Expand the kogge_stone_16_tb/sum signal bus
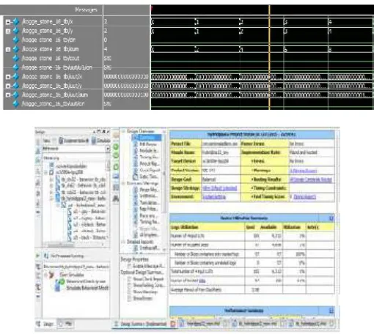Image resolution: width=374 pixels, height=334 pixels. pyautogui.click(x=8, y=50)
